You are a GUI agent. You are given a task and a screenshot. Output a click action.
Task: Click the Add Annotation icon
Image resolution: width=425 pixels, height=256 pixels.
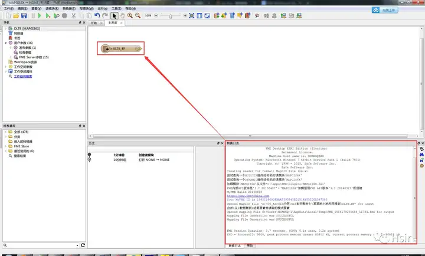coord(240,16)
